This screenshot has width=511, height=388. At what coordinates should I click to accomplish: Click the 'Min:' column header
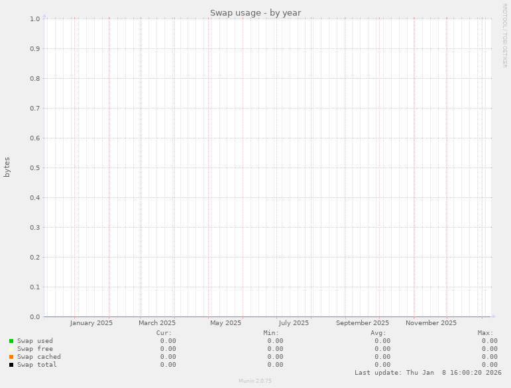[271, 333]
